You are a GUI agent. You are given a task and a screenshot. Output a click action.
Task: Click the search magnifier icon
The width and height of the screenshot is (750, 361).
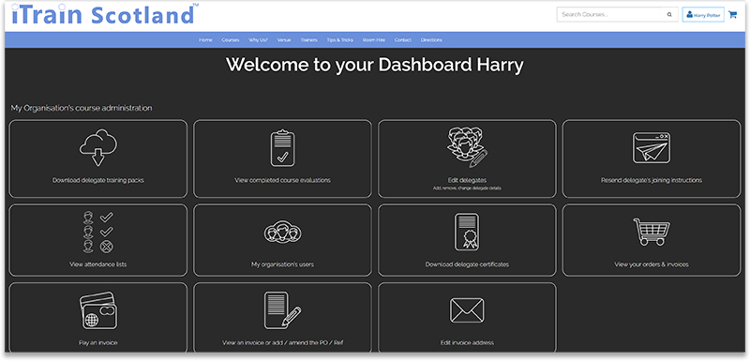tap(669, 15)
